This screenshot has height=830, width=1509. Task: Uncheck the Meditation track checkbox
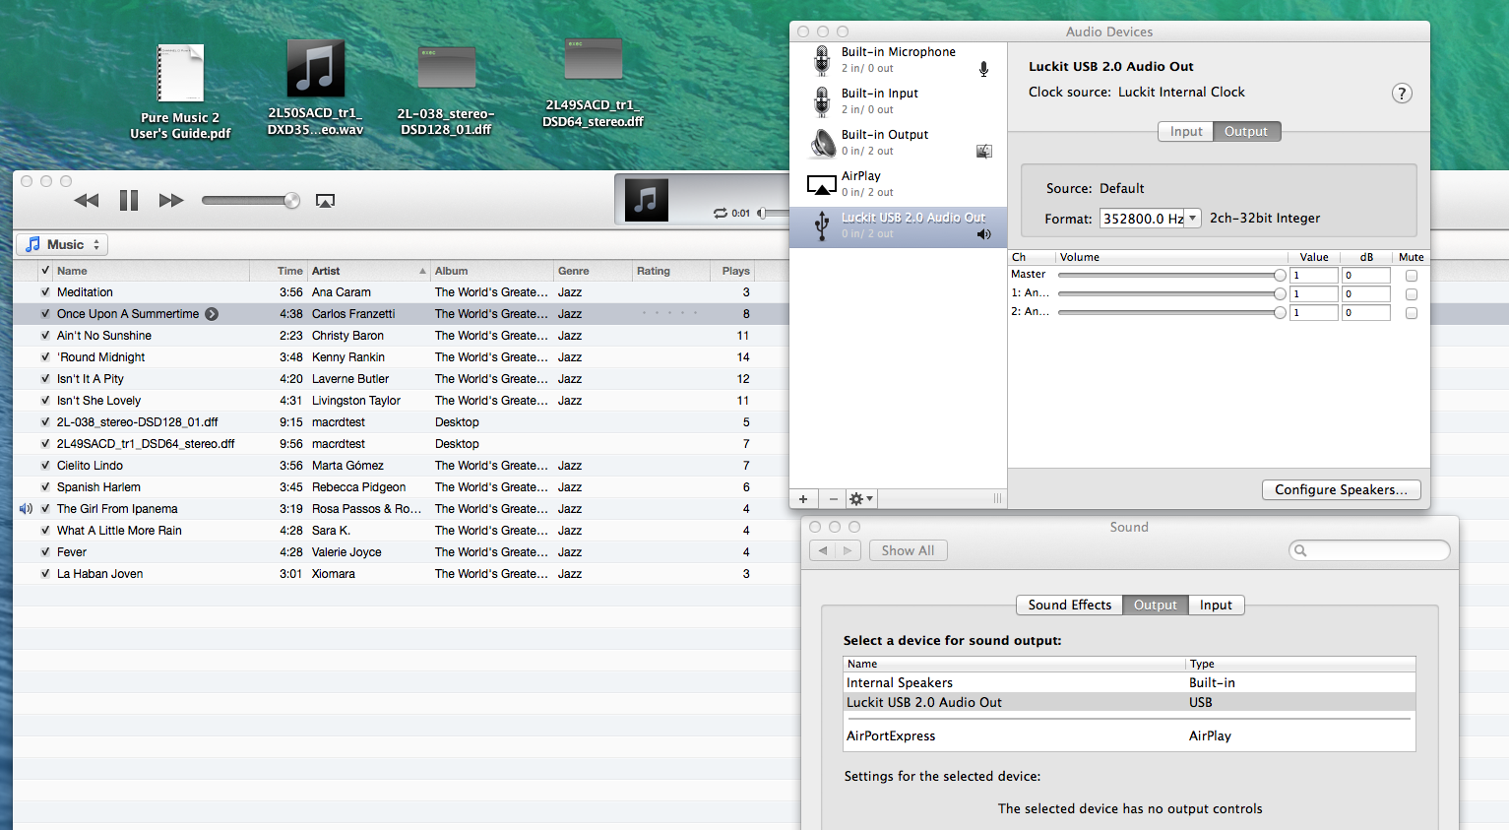45,292
